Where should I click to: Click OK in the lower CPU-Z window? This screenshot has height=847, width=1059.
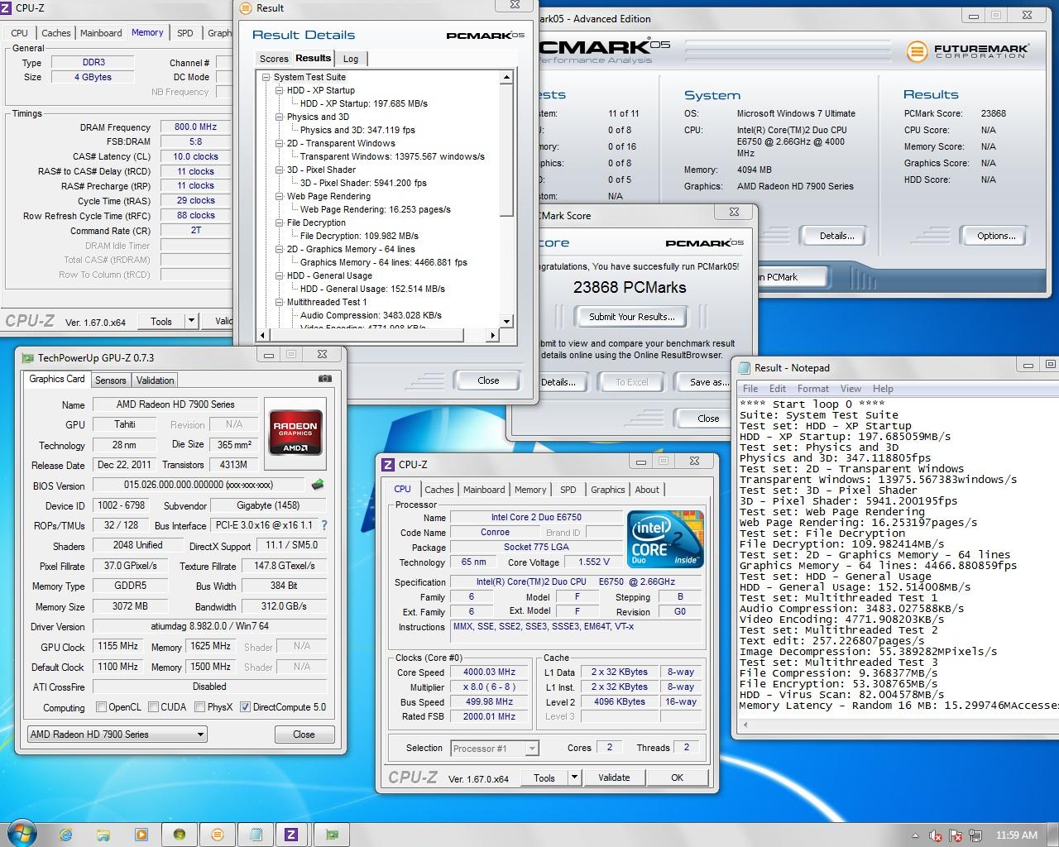(x=677, y=778)
